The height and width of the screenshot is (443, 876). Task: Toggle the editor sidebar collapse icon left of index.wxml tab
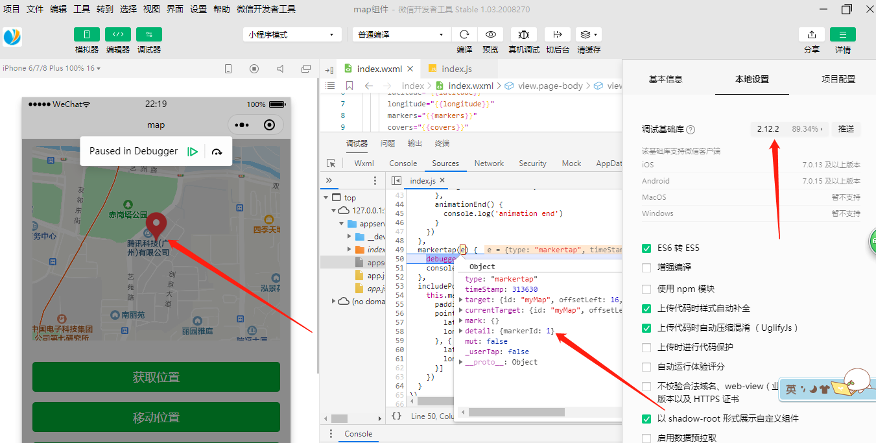(x=329, y=69)
